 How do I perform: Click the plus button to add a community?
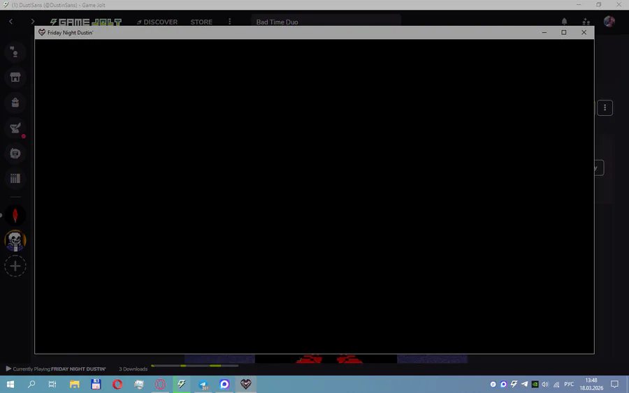pyautogui.click(x=15, y=266)
